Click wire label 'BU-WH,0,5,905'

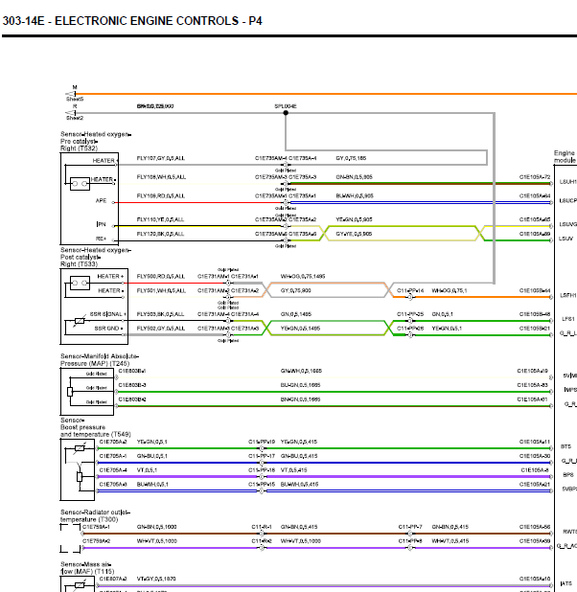tap(355, 196)
